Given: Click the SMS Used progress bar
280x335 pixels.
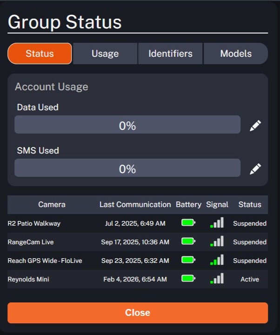Looking at the screenshot, I should (127, 168).
